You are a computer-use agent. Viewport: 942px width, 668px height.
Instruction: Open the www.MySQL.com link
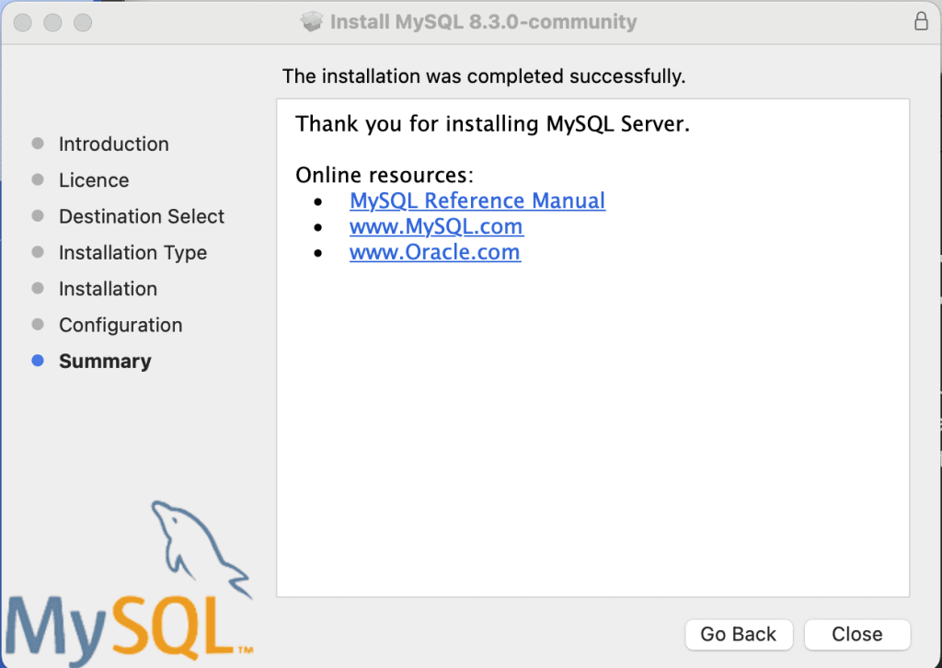[436, 226]
